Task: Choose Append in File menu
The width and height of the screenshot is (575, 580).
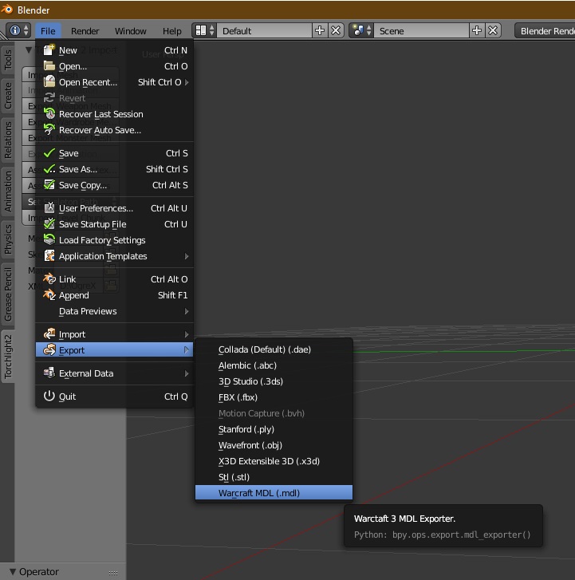Action: [x=115, y=295]
